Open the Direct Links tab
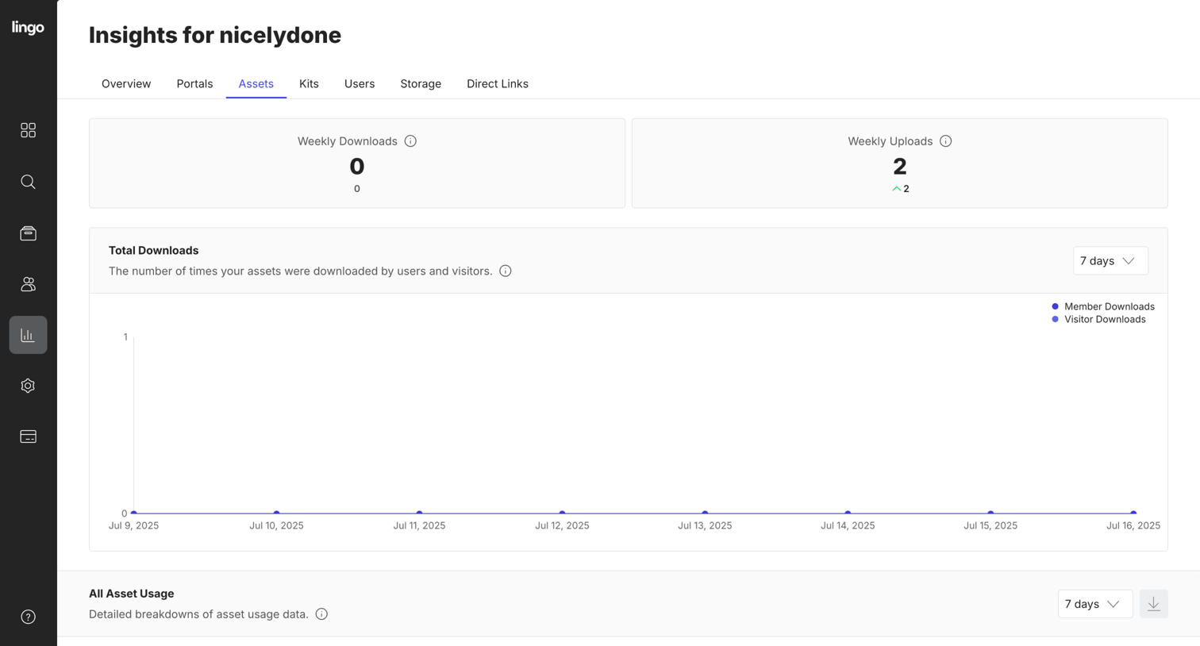The width and height of the screenshot is (1200, 646). [498, 84]
